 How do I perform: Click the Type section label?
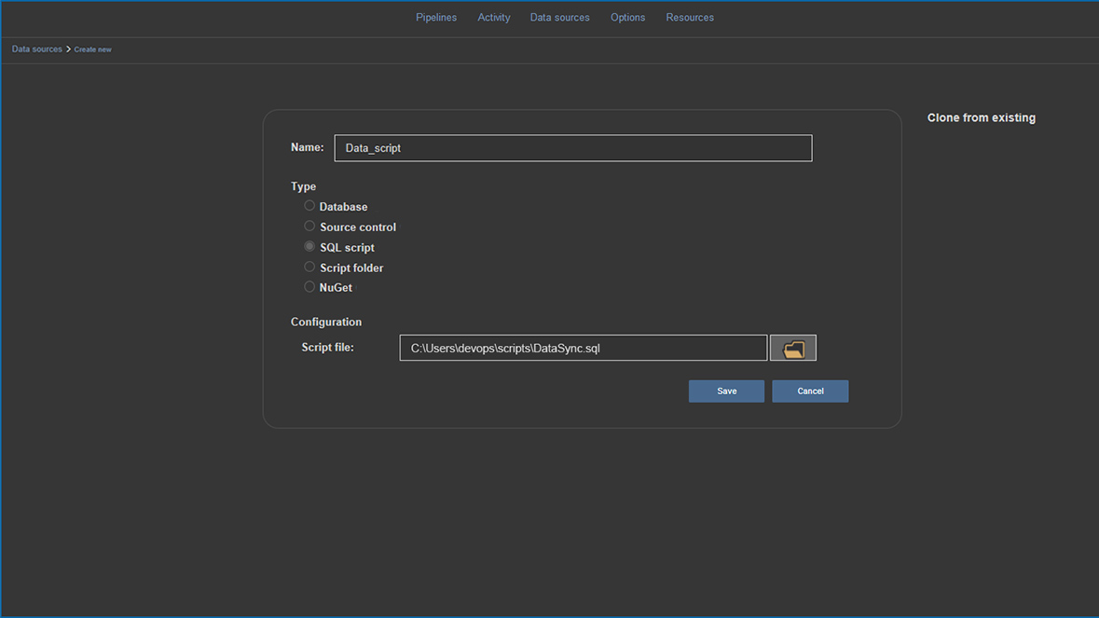(x=303, y=186)
